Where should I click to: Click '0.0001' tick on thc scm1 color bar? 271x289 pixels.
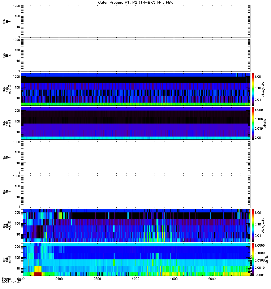(259, 275)
